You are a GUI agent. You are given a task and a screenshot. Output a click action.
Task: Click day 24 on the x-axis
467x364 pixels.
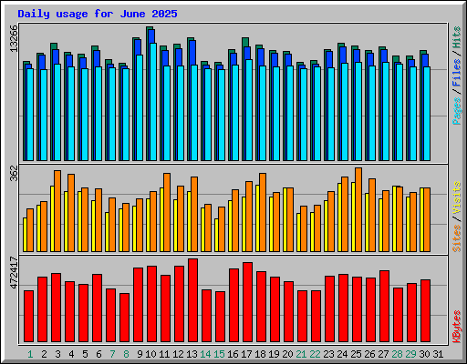(x=342, y=354)
